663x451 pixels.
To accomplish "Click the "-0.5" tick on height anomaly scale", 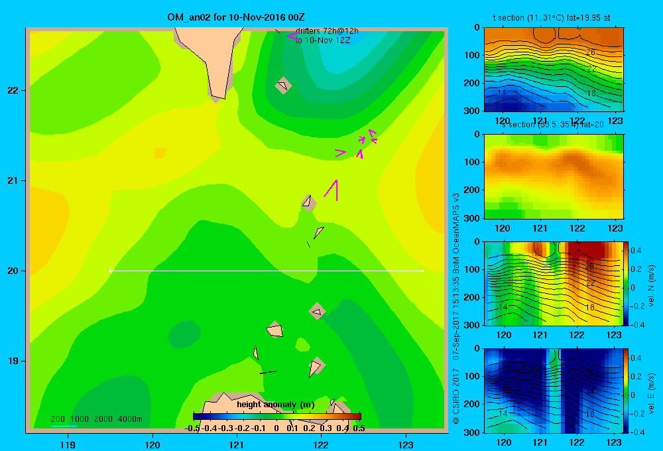I will (x=193, y=428).
